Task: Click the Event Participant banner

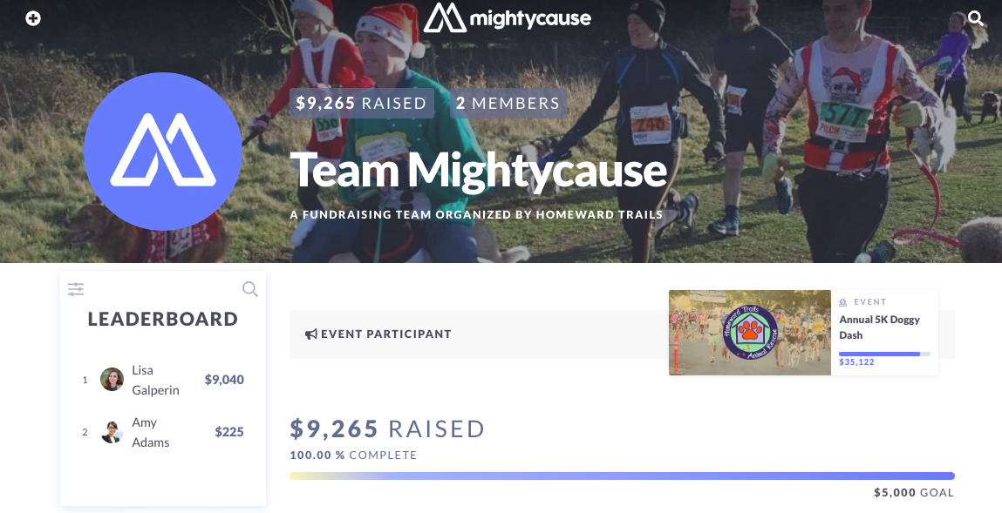Action: click(479, 334)
